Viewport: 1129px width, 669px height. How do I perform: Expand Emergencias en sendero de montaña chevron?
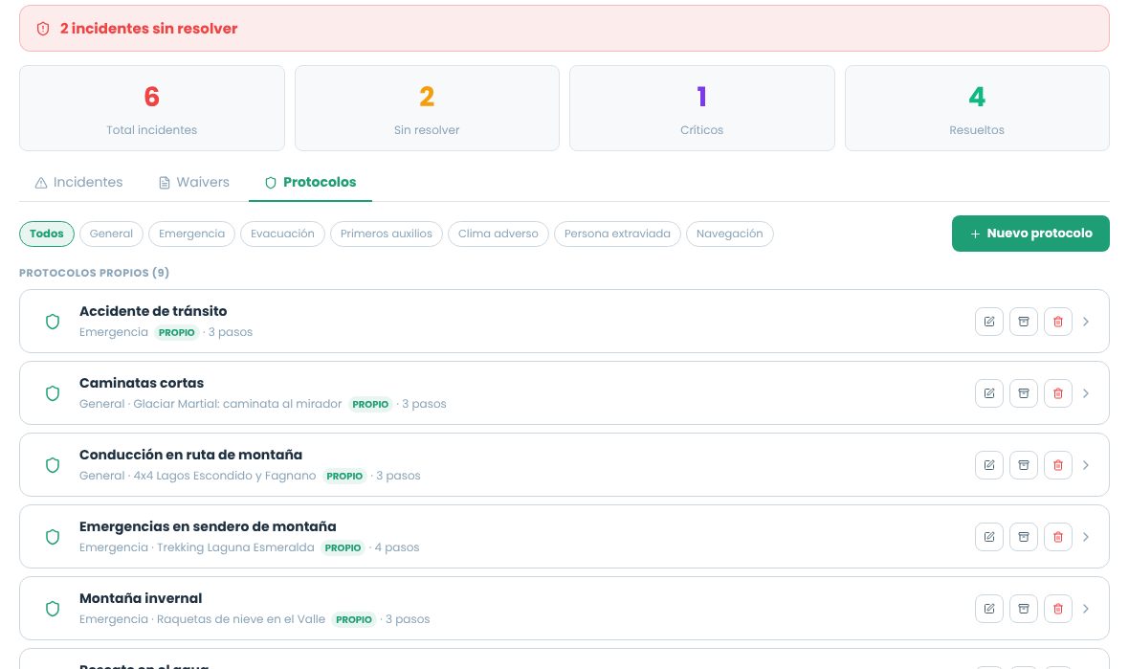(x=1086, y=537)
